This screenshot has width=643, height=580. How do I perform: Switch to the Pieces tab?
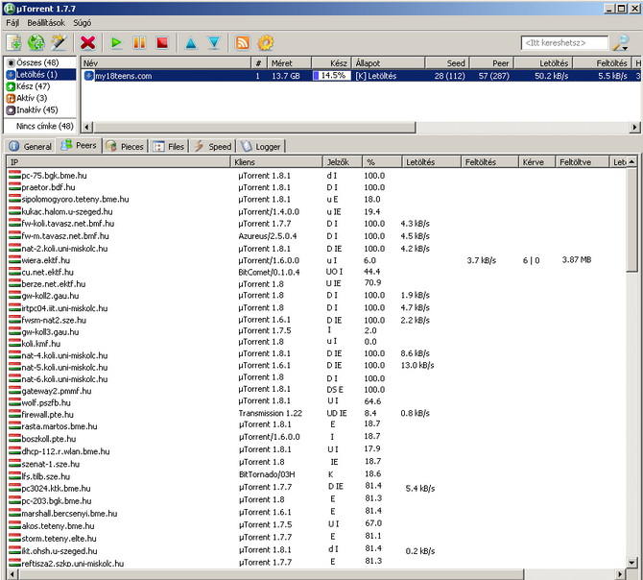tap(124, 146)
